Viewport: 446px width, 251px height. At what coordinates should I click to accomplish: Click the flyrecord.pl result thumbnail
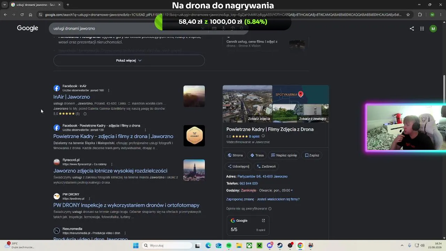click(194, 170)
